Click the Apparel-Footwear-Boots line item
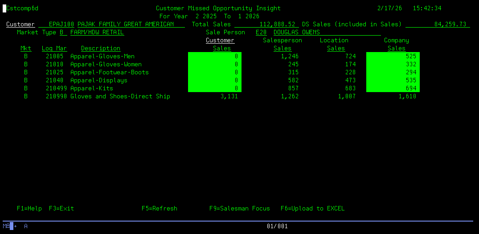 pyautogui.click(x=110, y=72)
